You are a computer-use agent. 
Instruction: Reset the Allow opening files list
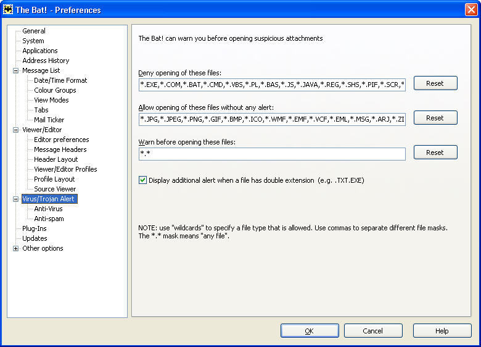coord(435,118)
